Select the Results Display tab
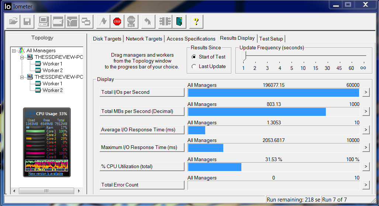This screenshot has width=379, height=206. pos(237,38)
